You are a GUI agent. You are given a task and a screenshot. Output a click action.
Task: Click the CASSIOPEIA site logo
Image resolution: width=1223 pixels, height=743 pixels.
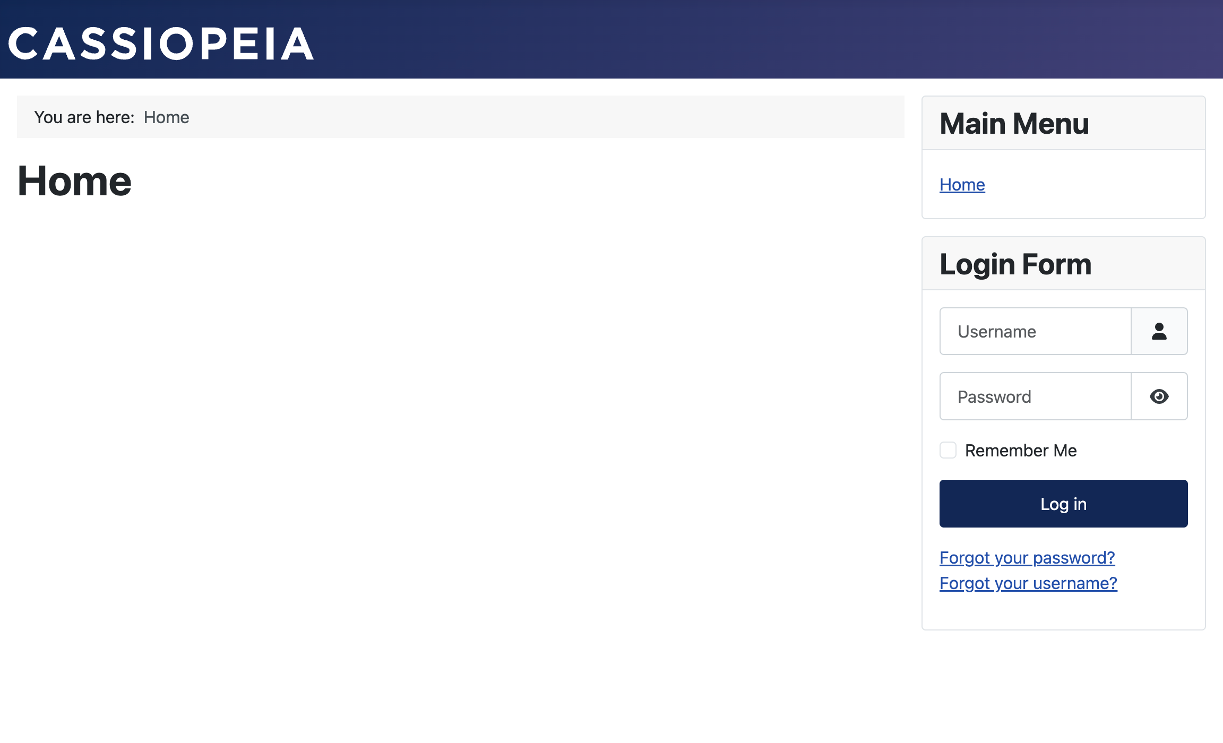pos(160,44)
